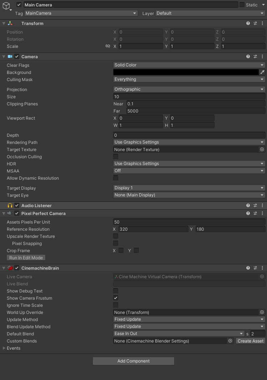
Task: Disable the Audio Listener component checkbox
Action: tap(17, 205)
